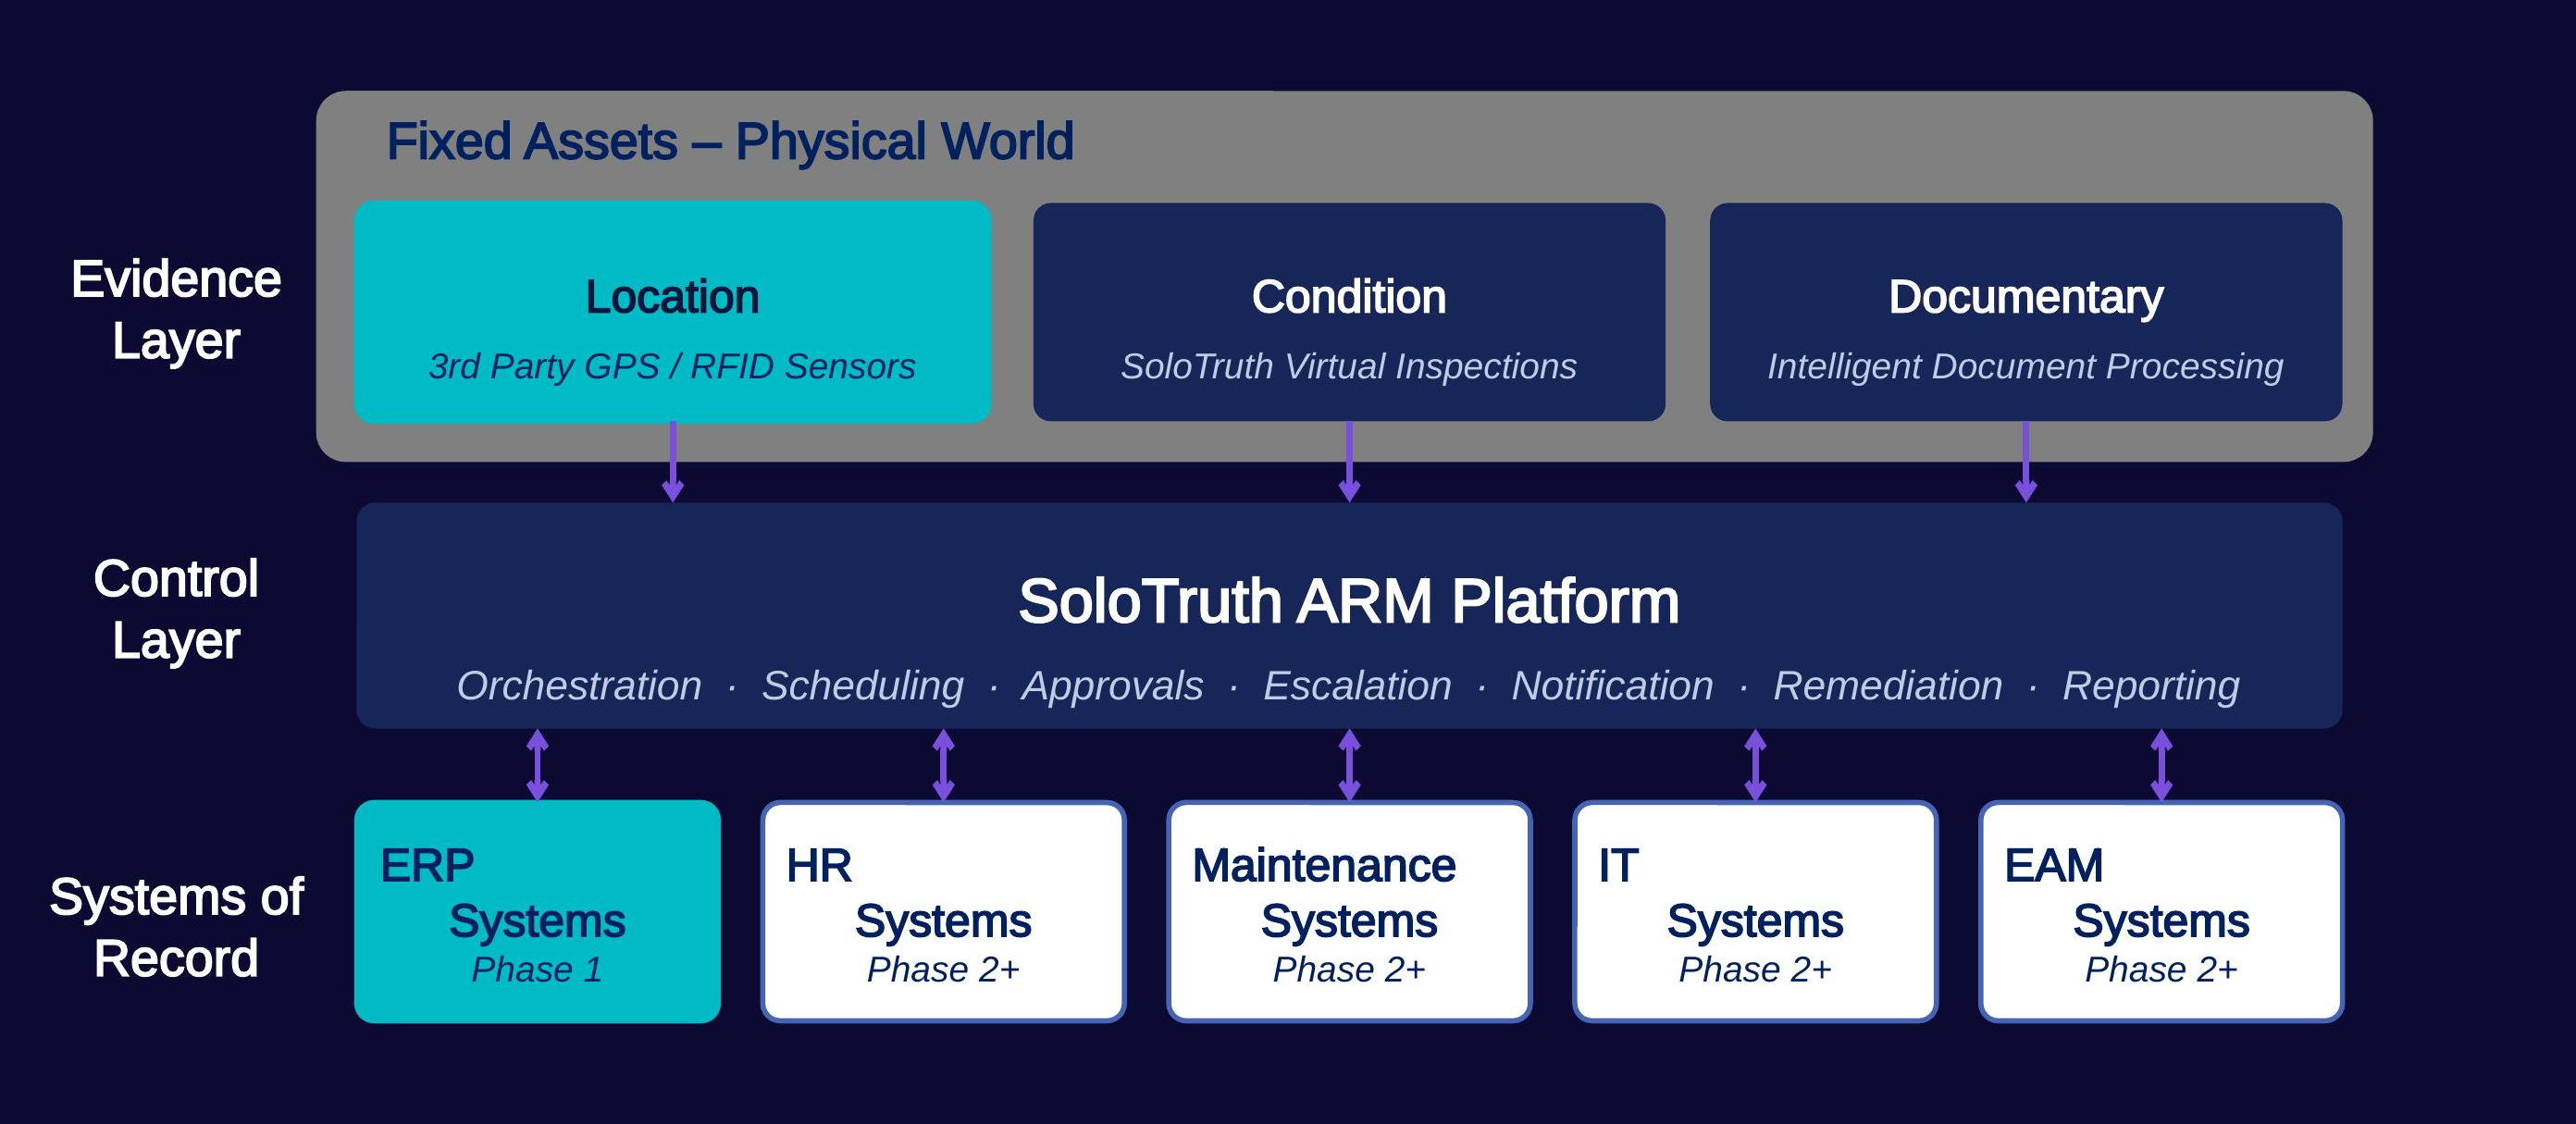This screenshot has height=1124, width=2576.
Task: Click the Evidence Layer label
Action: click(176, 310)
